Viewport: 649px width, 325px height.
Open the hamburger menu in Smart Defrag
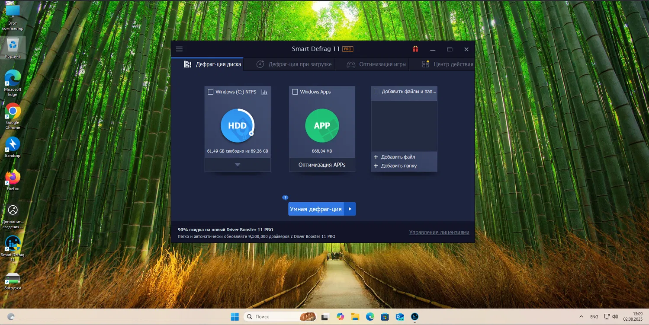coord(179,49)
